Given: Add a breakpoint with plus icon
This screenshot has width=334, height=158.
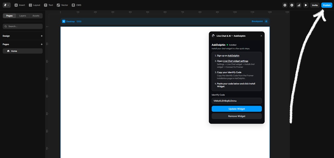Looking at the screenshot, I should point(266,21).
